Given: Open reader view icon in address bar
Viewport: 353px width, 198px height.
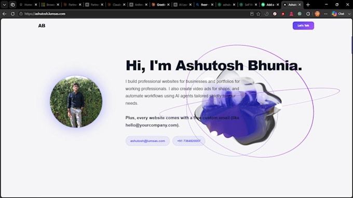Looking at the screenshot, I should (x=252, y=13).
